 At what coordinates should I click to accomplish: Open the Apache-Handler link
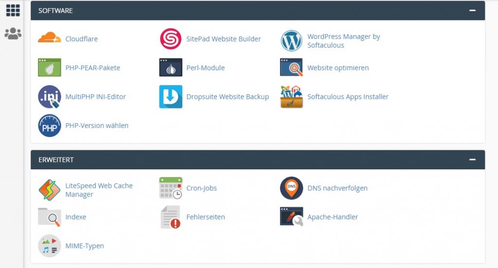333,217
